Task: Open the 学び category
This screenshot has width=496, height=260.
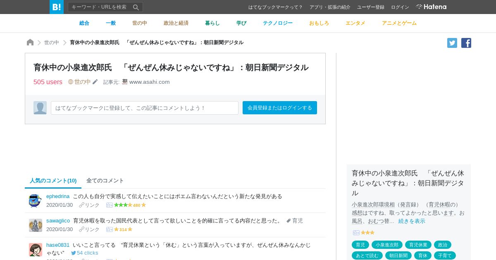Action: click(x=241, y=23)
